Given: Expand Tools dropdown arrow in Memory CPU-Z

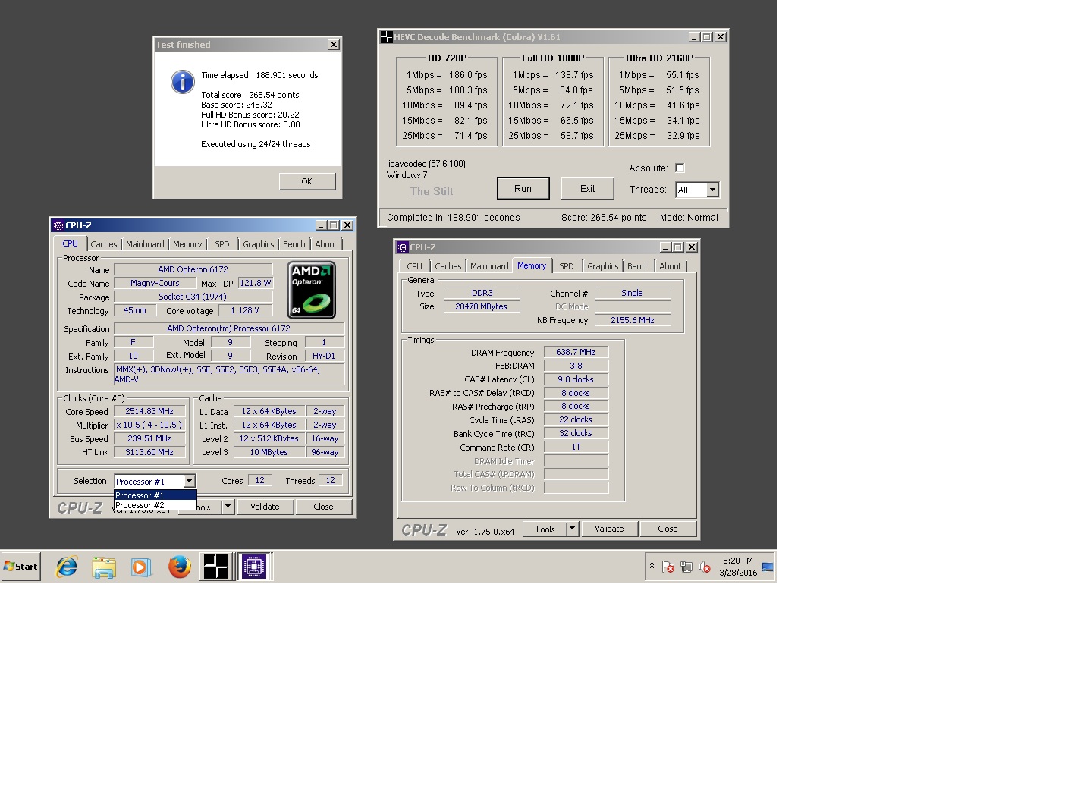Looking at the screenshot, I should 573,529.
